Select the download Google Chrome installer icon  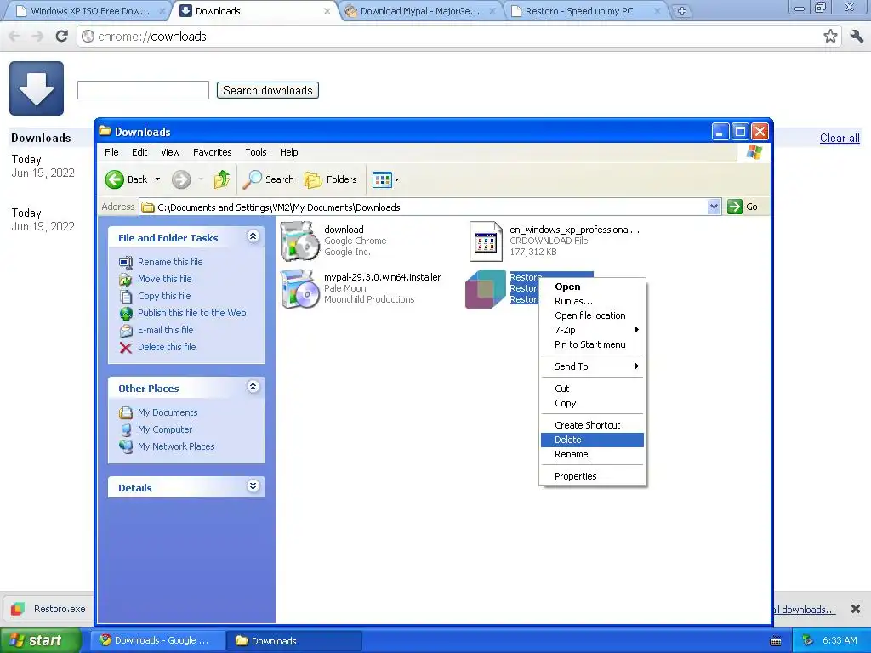300,241
